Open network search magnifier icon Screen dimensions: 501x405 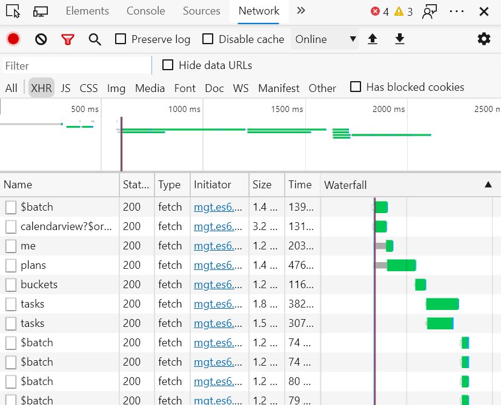click(x=95, y=39)
